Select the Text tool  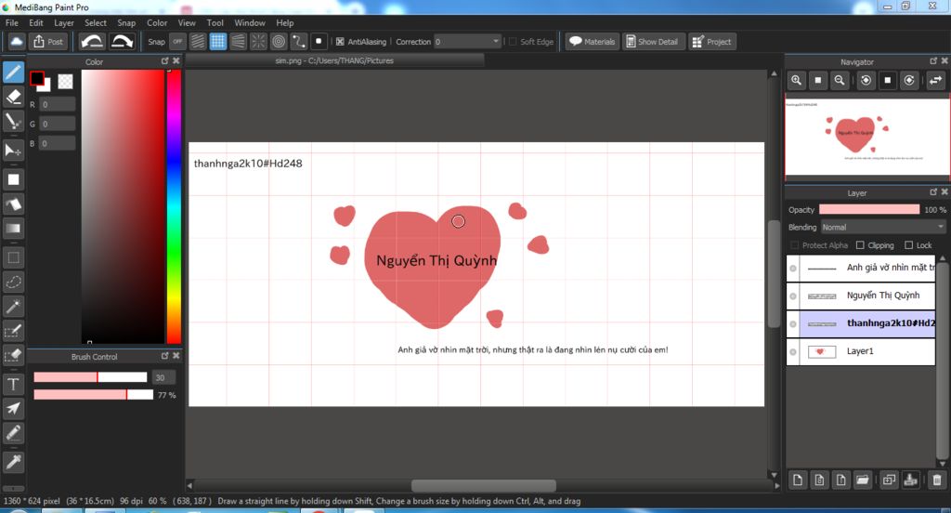13,385
